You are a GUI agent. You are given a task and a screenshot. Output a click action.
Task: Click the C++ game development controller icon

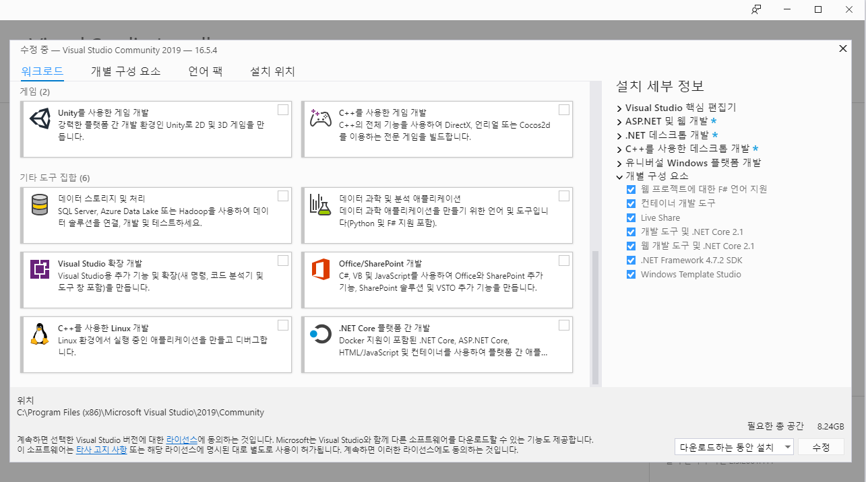(320, 119)
